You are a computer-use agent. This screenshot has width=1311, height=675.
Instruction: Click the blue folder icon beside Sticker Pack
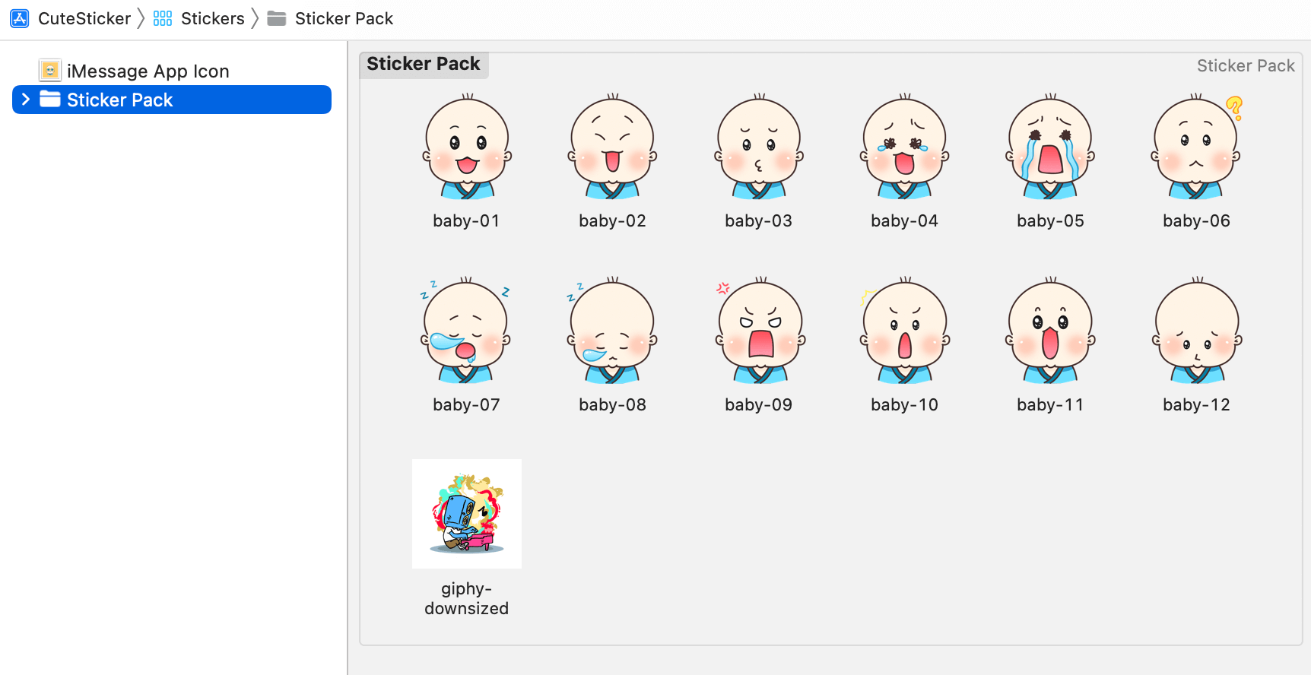click(50, 100)
